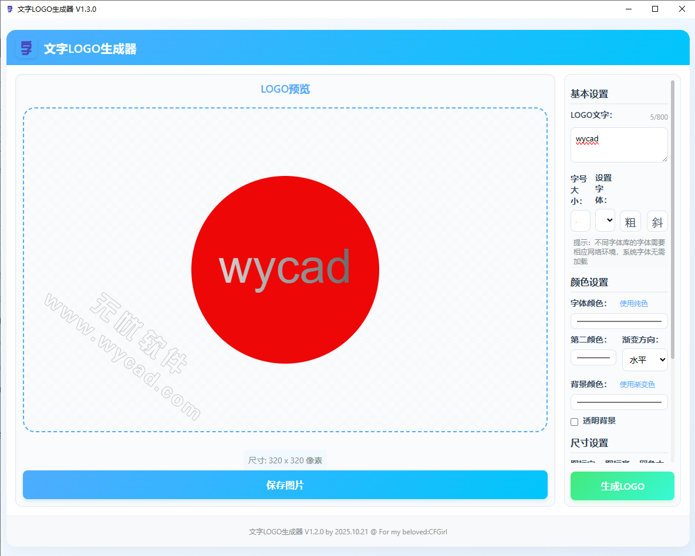The image size is (695, 556).
Task: Toggle bold text with the 粗 button
Action: [630, 221]
